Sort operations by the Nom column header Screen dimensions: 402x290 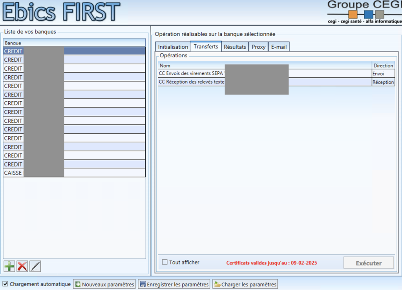(x=265, y=66)
